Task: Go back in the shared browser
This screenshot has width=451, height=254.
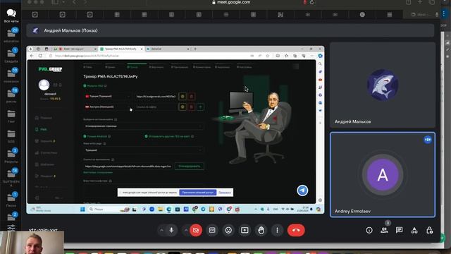Action: 32,56
